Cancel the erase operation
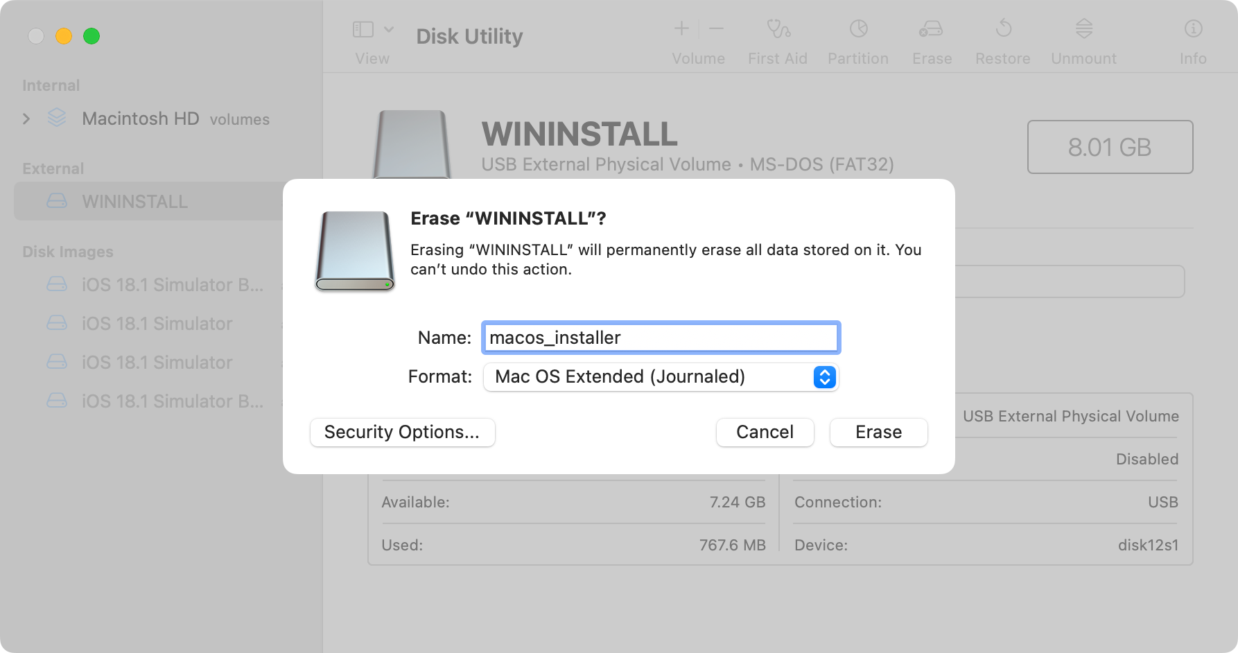1238x653 pixels. click(765, 432)
